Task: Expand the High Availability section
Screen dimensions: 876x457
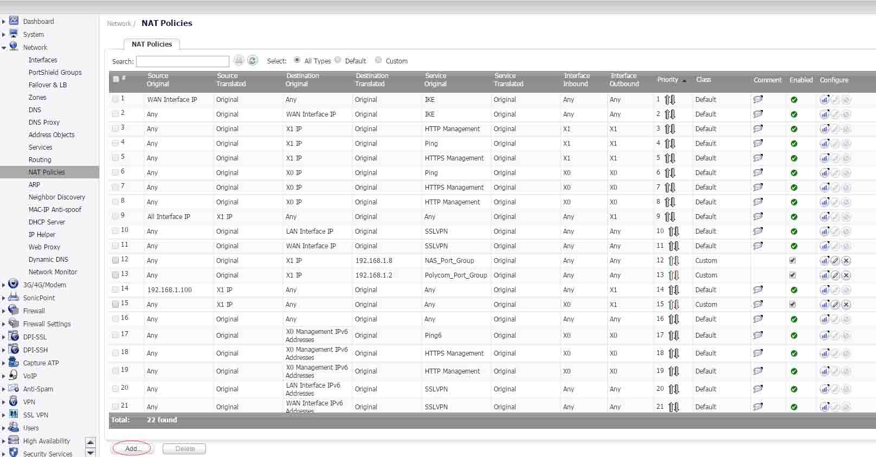Action: 4,441
